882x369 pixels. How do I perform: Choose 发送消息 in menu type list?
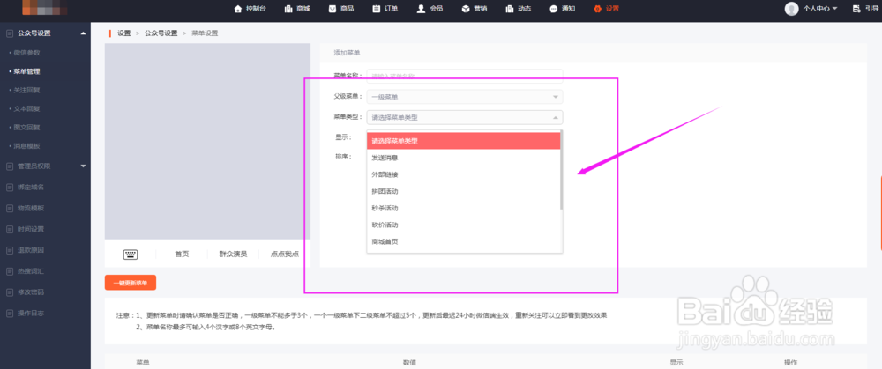tap(464, 158)
